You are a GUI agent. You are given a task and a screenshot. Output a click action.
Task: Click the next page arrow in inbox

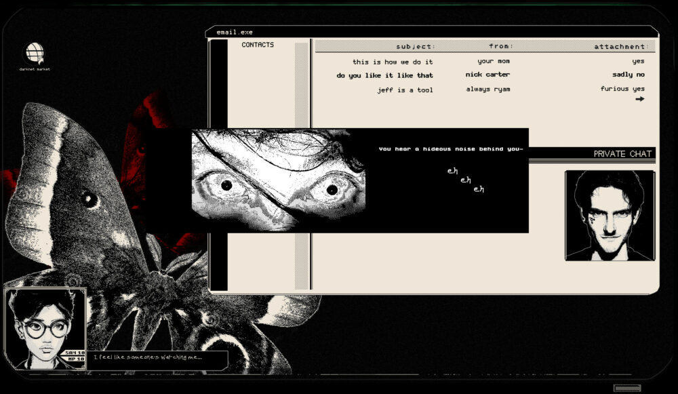point(639,100)
